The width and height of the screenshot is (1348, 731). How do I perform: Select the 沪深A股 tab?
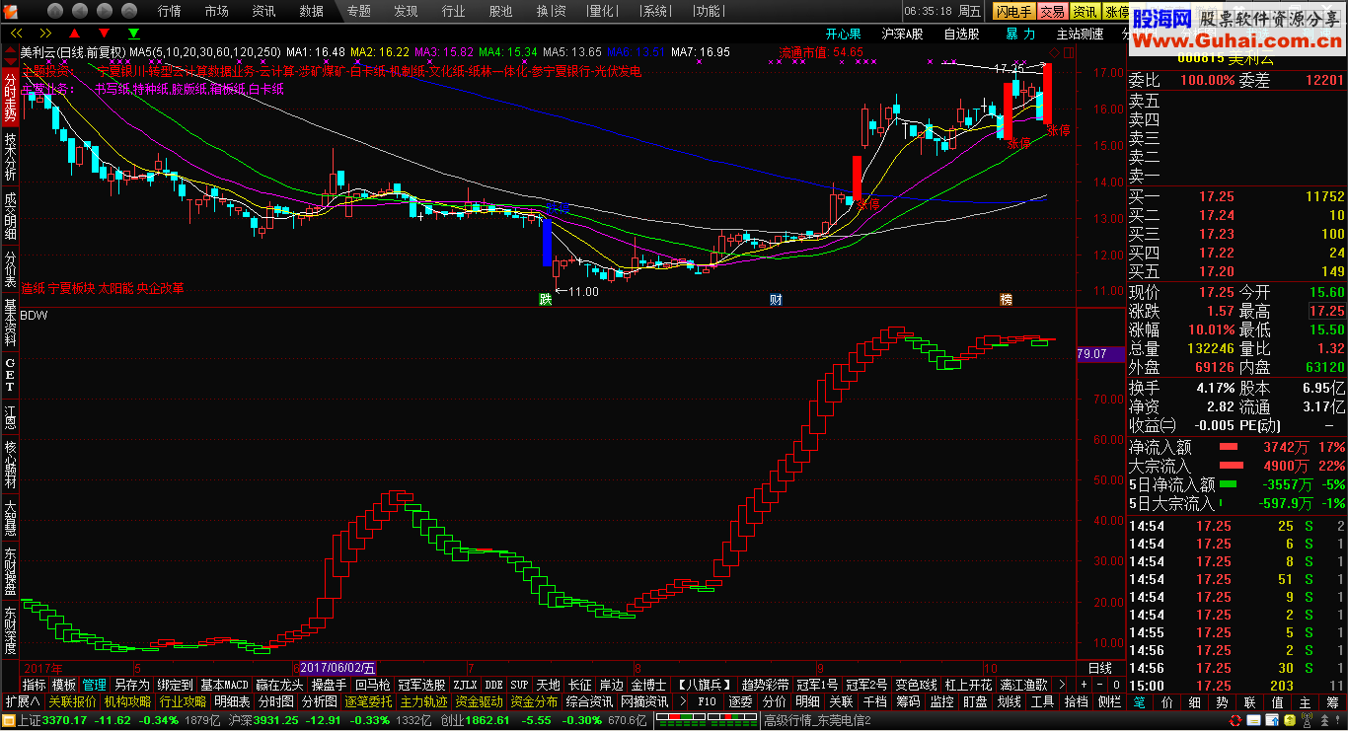coord(902,34)
